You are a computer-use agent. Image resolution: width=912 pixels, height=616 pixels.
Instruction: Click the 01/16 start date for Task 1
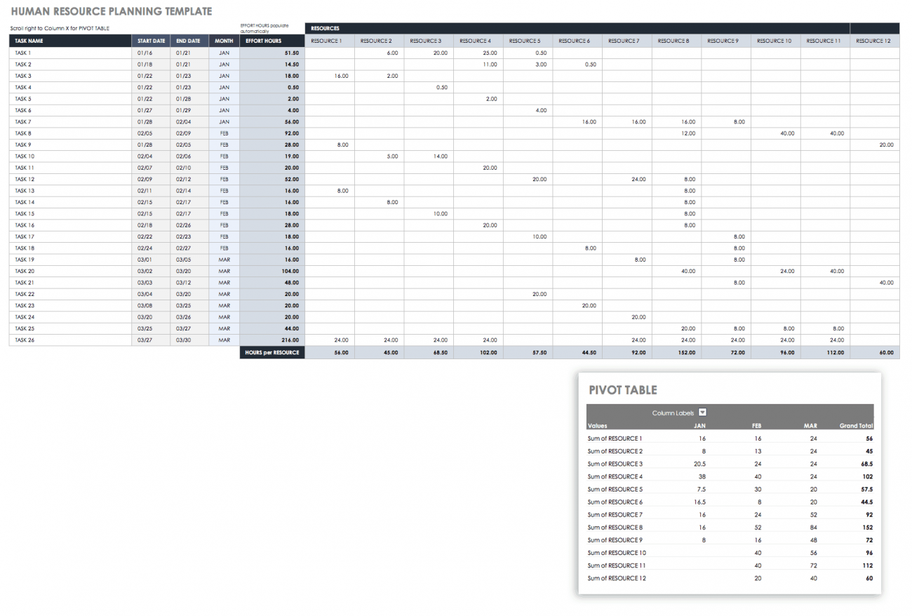(x=145, y=53)
